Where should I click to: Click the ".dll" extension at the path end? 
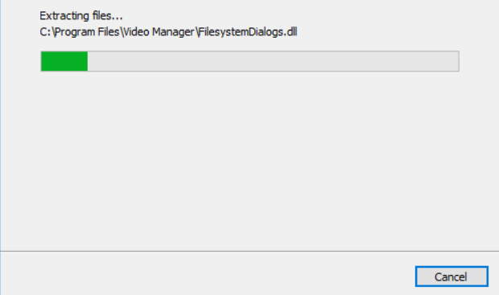[290, 32]
